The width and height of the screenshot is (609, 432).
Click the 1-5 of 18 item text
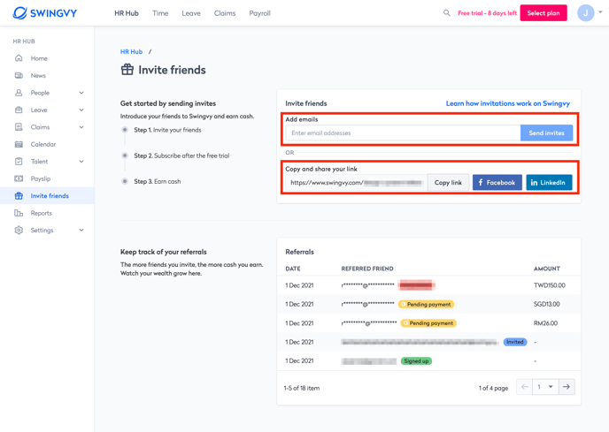301,388
